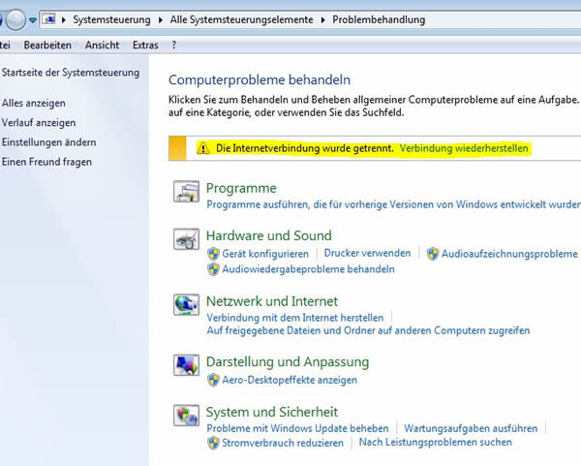Click shield icon beside Stromverbrauch reduzieren
The width and height of the screenshot is (581, 466).
click(213, 443)
